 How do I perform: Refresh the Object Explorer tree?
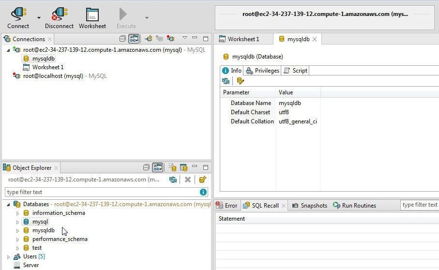(x=173, y=180)
